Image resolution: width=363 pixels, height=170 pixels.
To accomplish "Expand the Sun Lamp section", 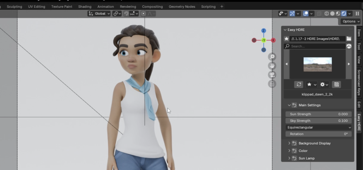I will [289, 158].
